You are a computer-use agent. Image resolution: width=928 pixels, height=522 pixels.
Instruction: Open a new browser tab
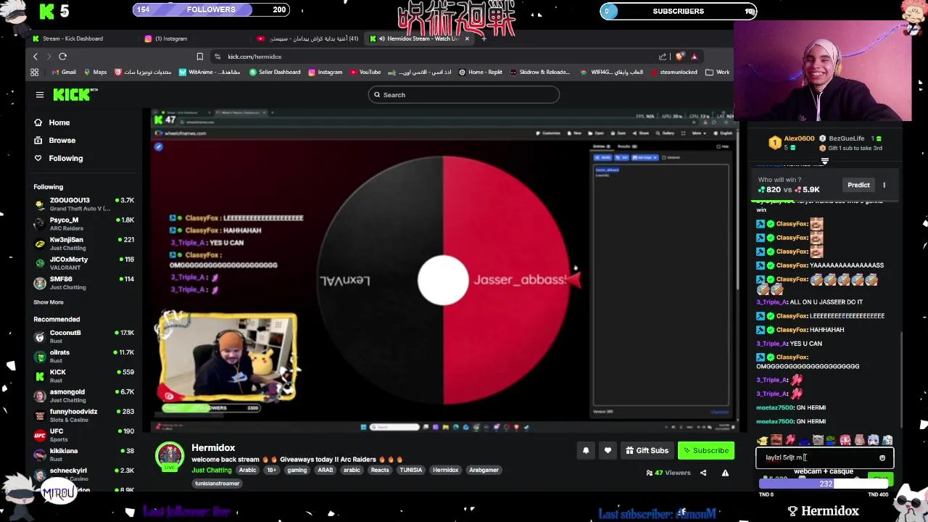(484, 38)
